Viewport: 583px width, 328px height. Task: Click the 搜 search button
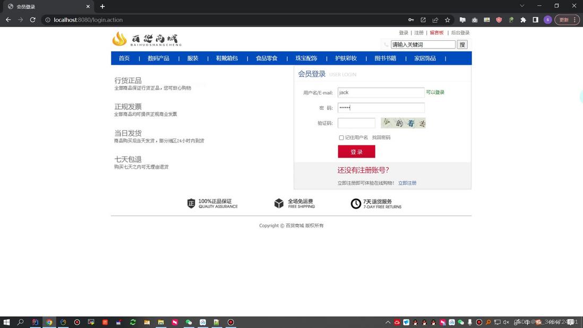pyautogui.click(x=462, y=45)
